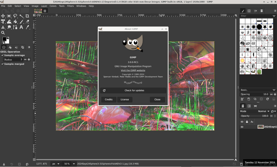Open the Colors menu
The image size is (277, 167).
click(x=53, y=6)
